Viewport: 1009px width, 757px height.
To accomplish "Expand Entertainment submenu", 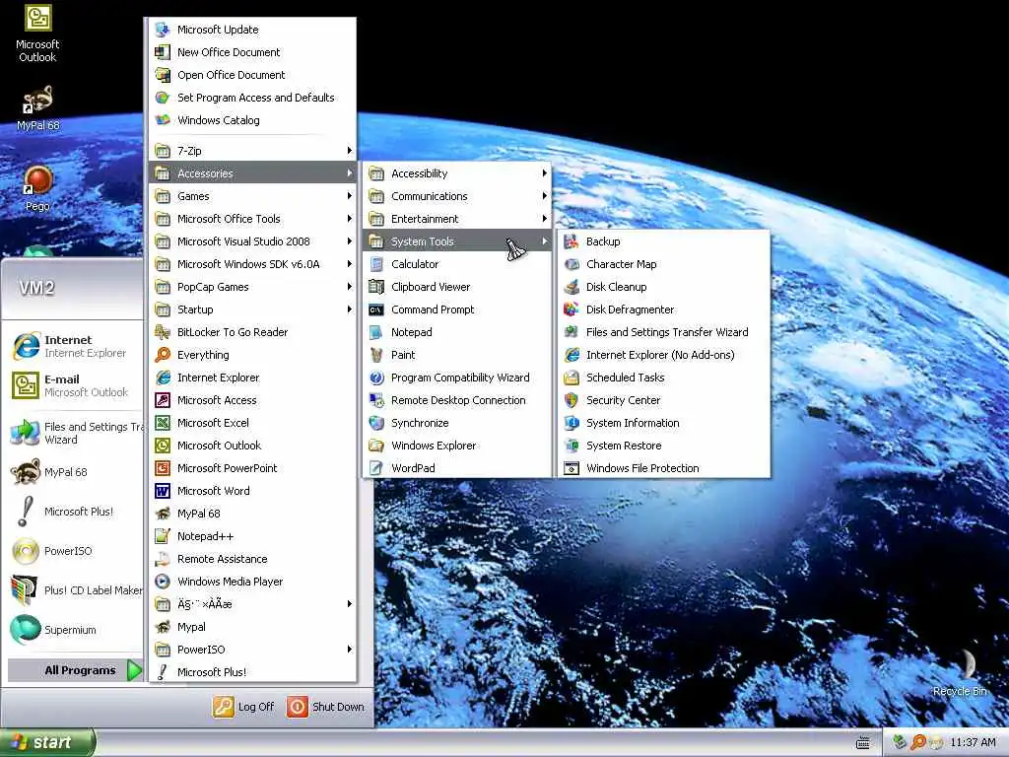I will [457, 219].
